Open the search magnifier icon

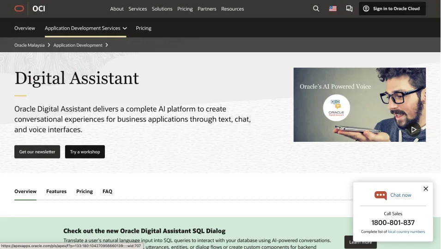pos(316,9)
